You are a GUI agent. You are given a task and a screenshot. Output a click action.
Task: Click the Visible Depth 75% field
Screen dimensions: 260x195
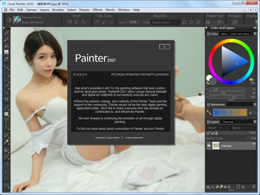tap(251, 138)
